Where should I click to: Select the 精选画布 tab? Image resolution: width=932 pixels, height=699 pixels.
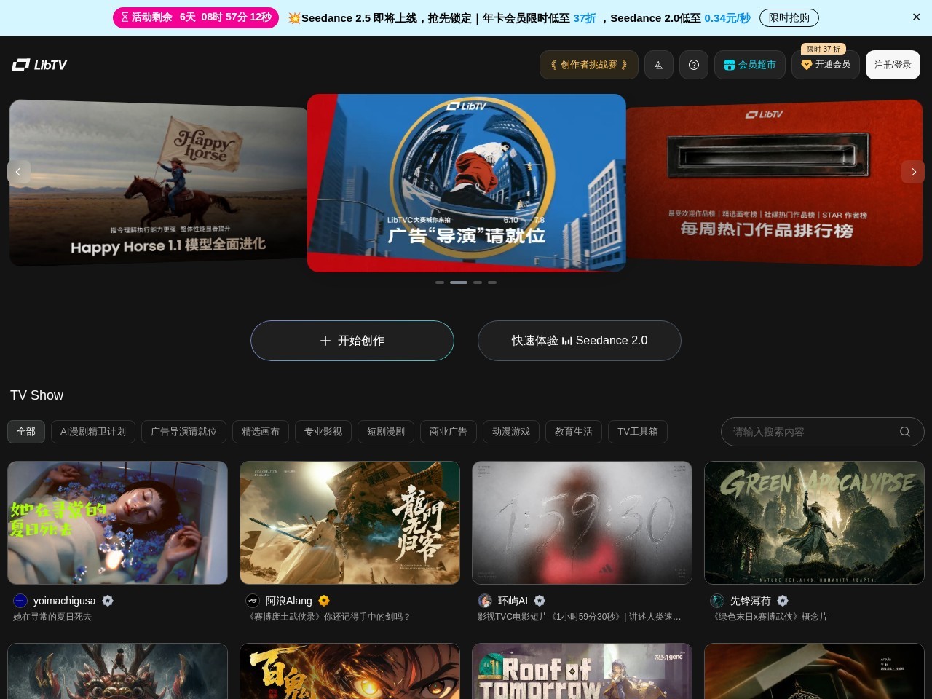coord(261,432)
